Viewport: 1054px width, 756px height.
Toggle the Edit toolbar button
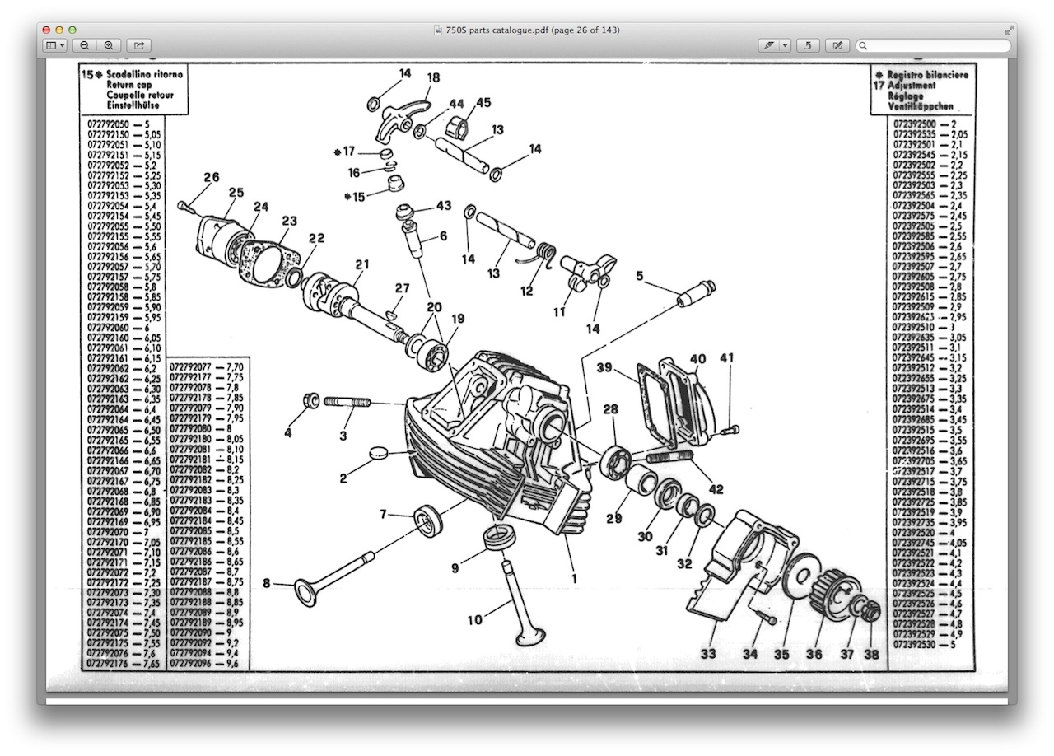click(837, 46)
